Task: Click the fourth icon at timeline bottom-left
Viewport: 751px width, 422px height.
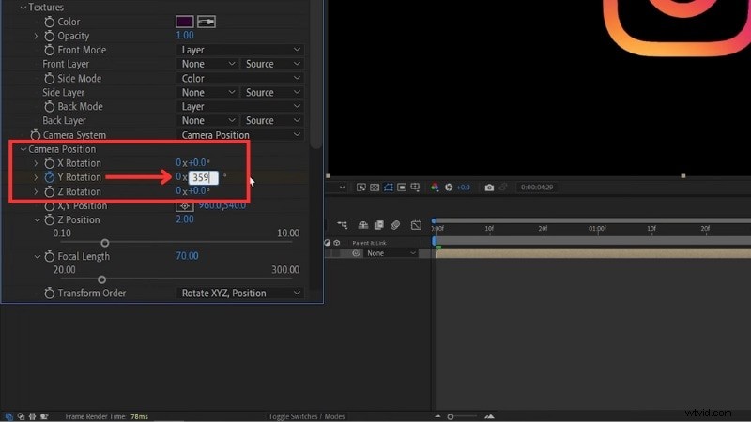Action: coord(44,416)
